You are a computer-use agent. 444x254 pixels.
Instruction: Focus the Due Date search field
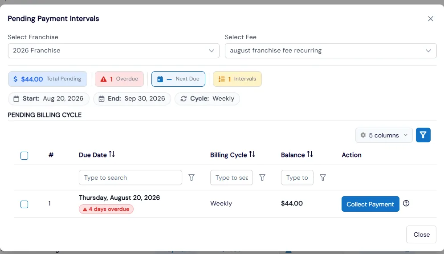coord(130,177)
